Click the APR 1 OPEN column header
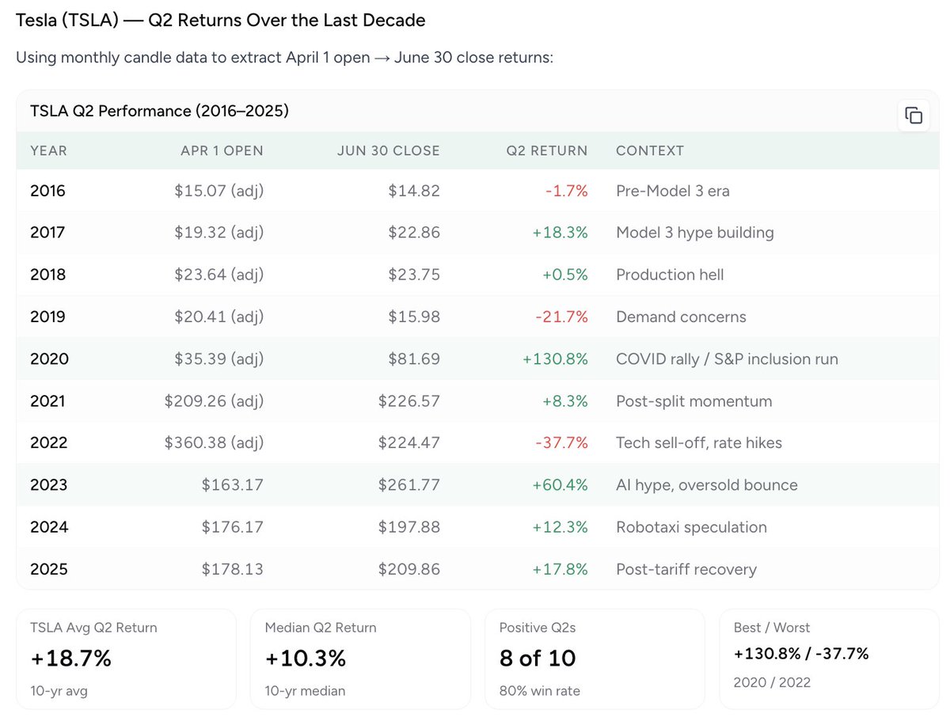950x721 pixels. coord(222,150)
